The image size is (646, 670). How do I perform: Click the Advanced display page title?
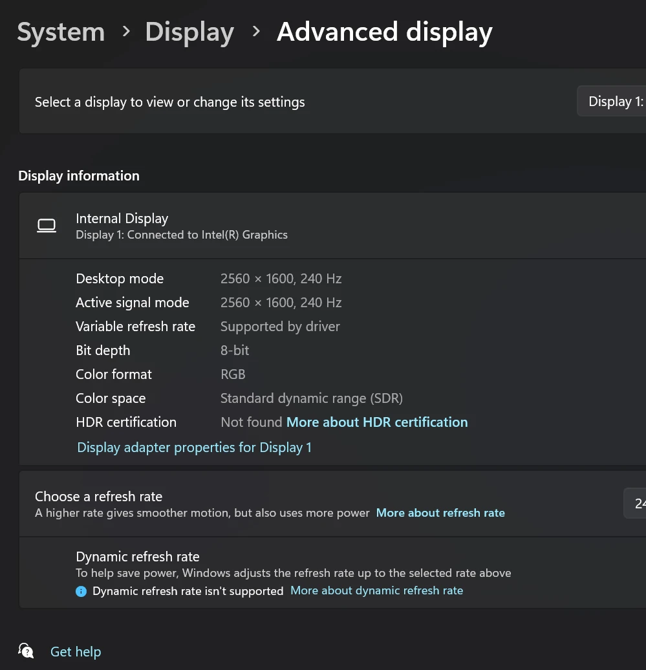coord(384,31)
